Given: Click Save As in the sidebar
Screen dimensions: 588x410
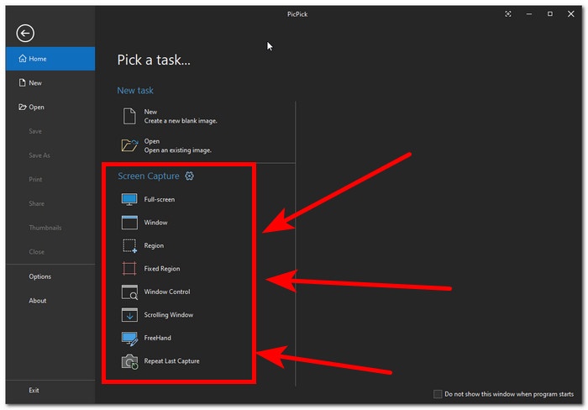Looking at the screenshot, I should (39, 155).
